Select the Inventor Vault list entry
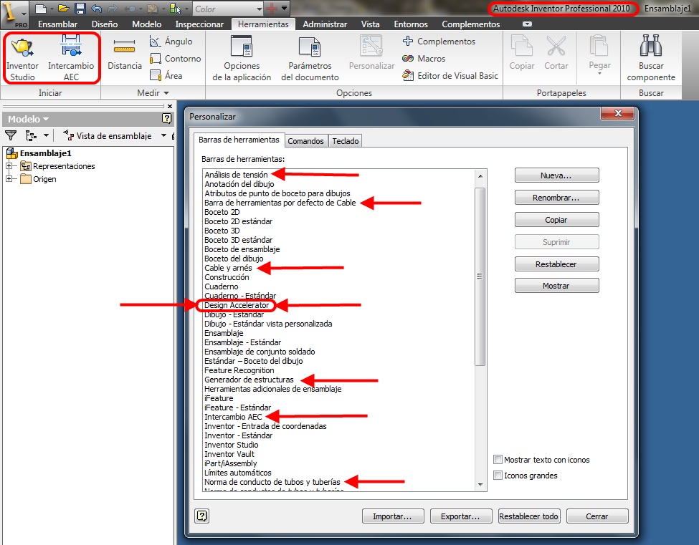699x545 pixels. tap(229, 454)
